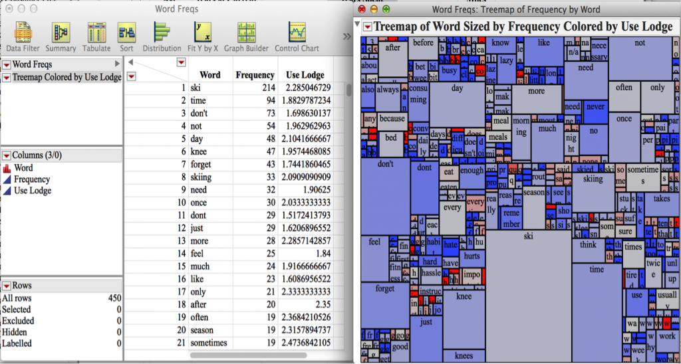Select the 'season' treemap tile

[x=534, y=209]
